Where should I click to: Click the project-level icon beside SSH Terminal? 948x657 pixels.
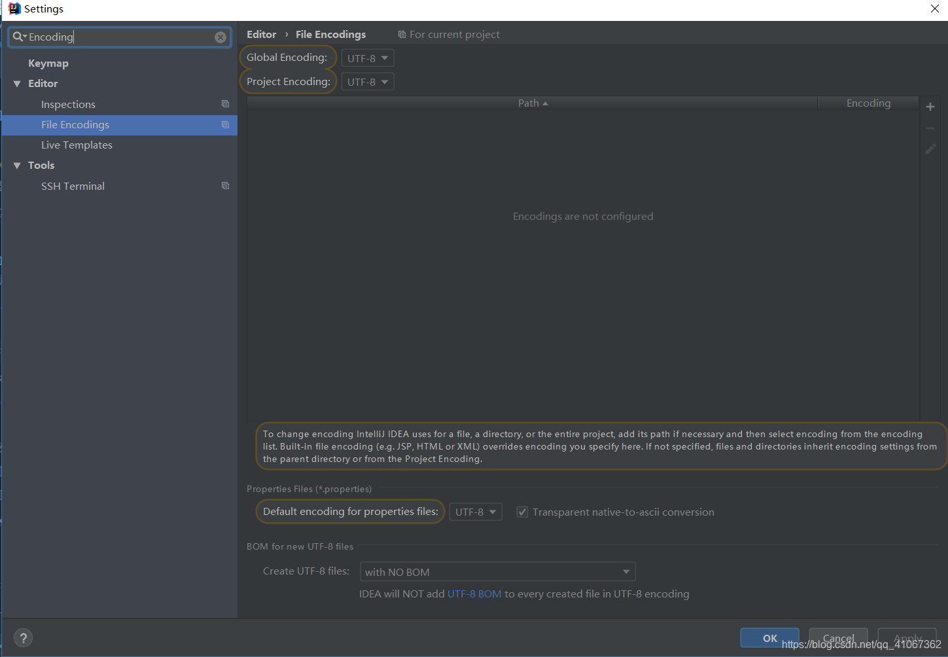[x=225, y=186]
